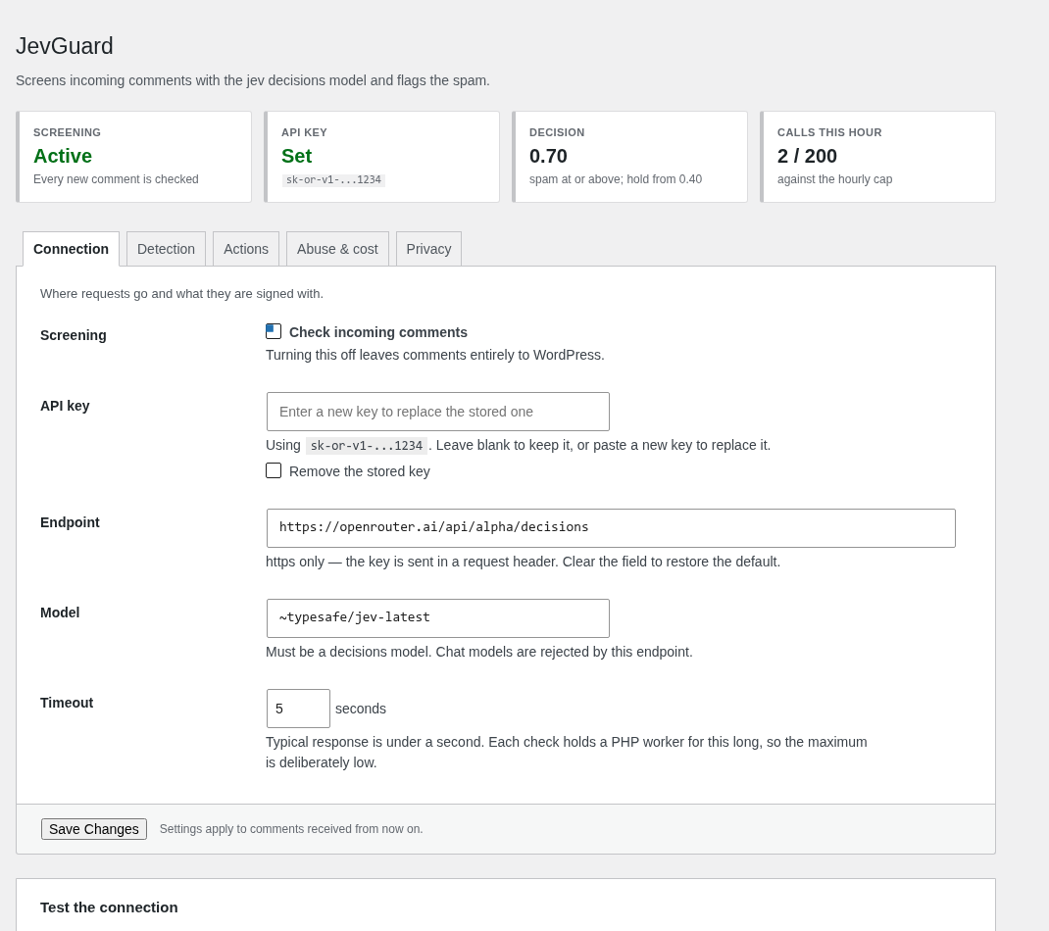Tick the Remove the stored key checkbox
Image resolution: width=1049 pixels, height=931 pixels.
pyautogui.click(x=274, y=470)
